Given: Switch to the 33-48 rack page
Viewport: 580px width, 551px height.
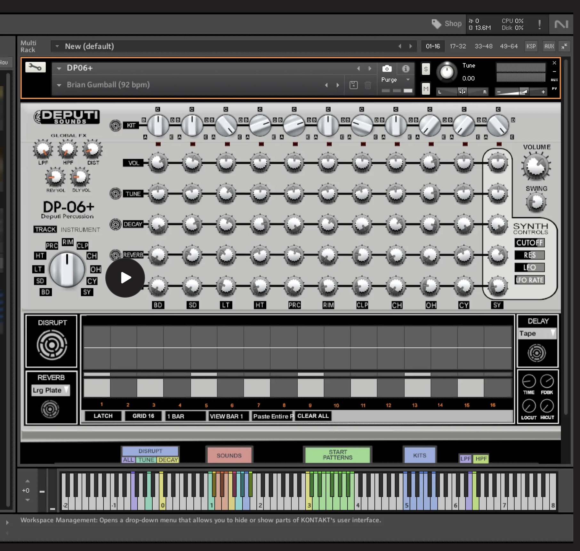Looking at the screenshot, I should coord(483,46).
